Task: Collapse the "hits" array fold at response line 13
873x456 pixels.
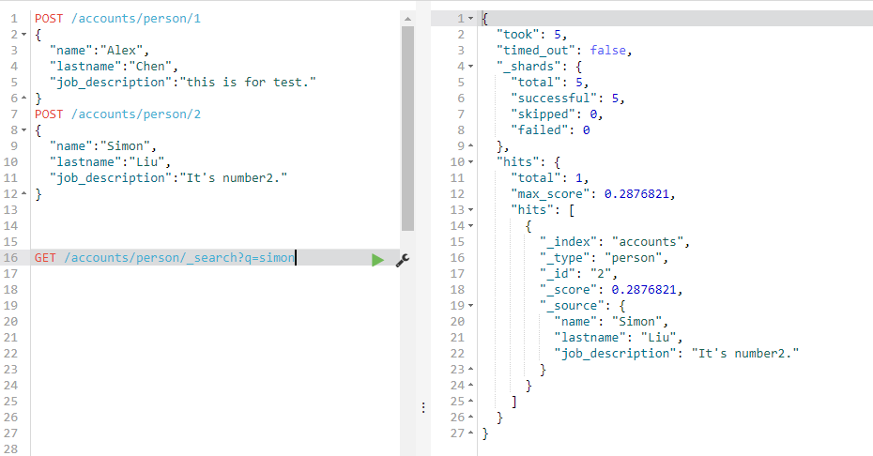Action: click(471, 210)
